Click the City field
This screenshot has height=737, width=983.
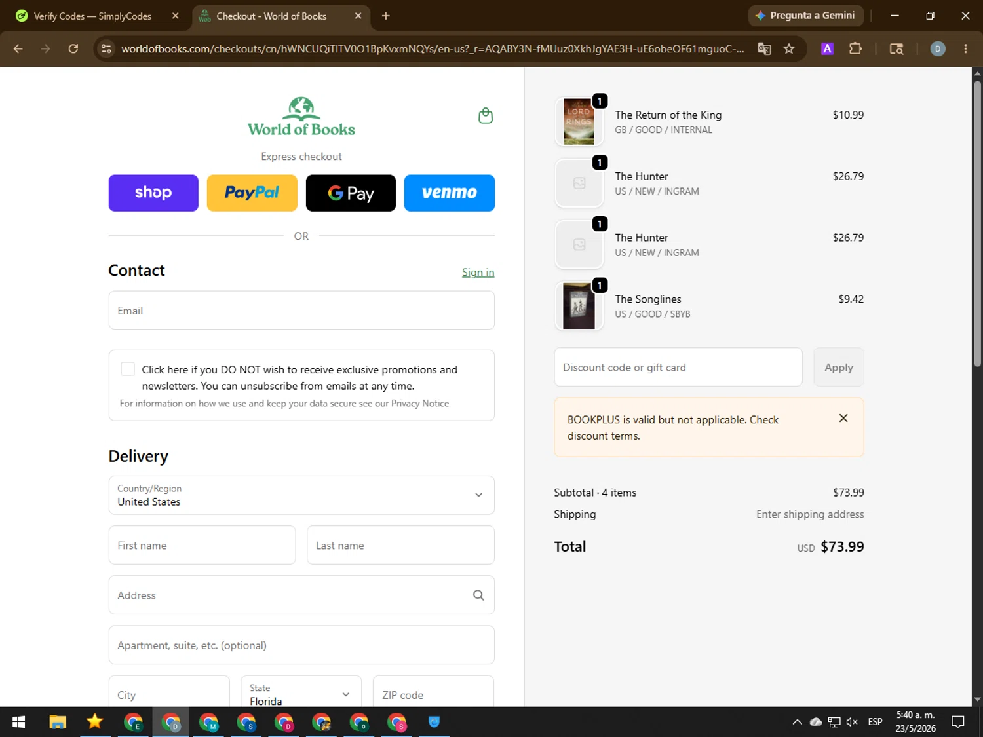tap(169, 691)
